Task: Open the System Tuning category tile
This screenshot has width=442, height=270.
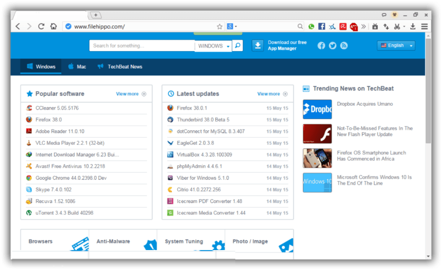Action: tap(191, 240)
